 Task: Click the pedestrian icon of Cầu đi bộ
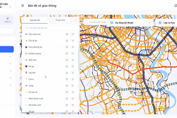coord(26,41)
